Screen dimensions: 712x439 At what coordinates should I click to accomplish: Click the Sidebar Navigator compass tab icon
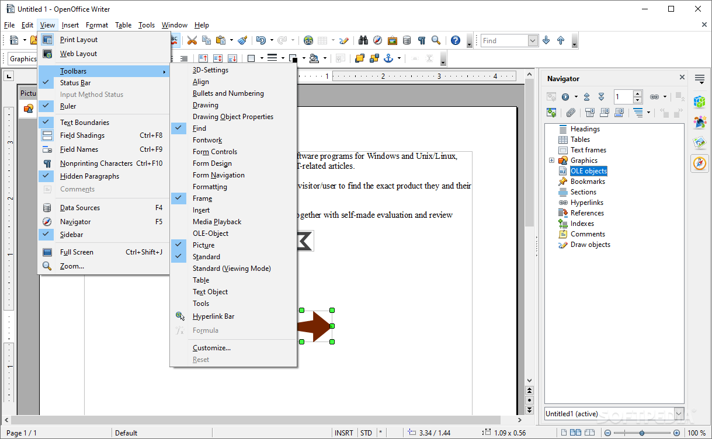pos(700,163)
